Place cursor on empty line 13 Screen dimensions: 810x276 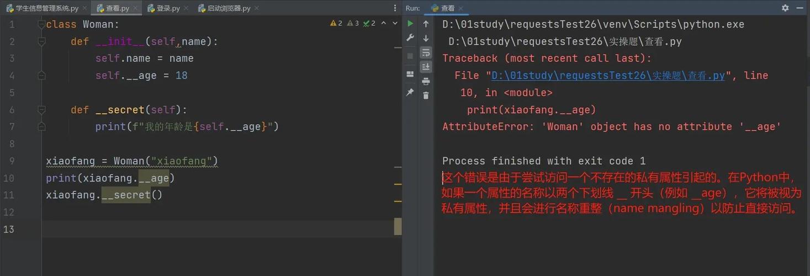click(221, 229)
